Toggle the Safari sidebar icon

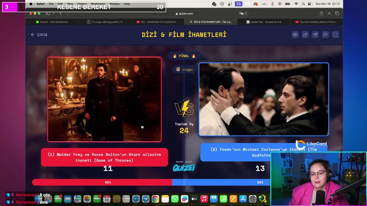[48, 13]
